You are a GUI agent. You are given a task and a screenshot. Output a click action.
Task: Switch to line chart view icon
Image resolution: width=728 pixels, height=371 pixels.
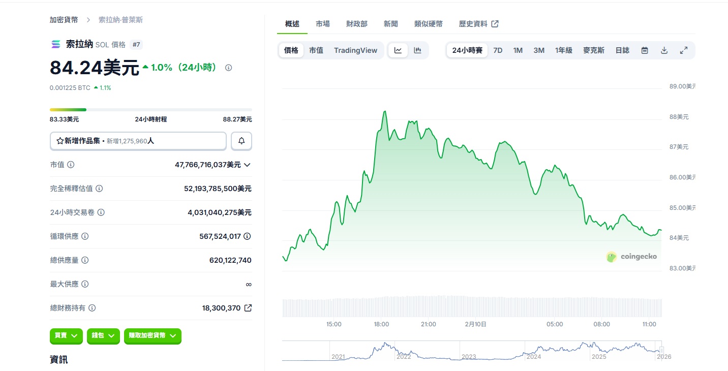398,50
